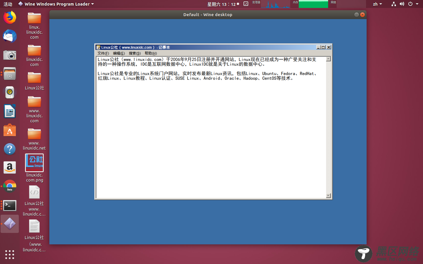Minimize the Default - Wine desktop window
The image size is (423, 264).
(357, 15)
